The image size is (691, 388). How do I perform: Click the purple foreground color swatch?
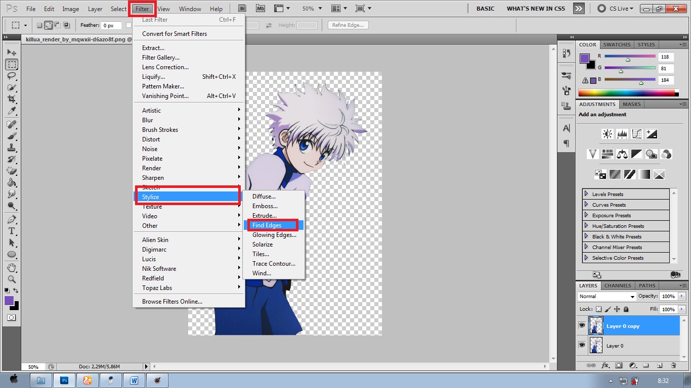(9, 301)
